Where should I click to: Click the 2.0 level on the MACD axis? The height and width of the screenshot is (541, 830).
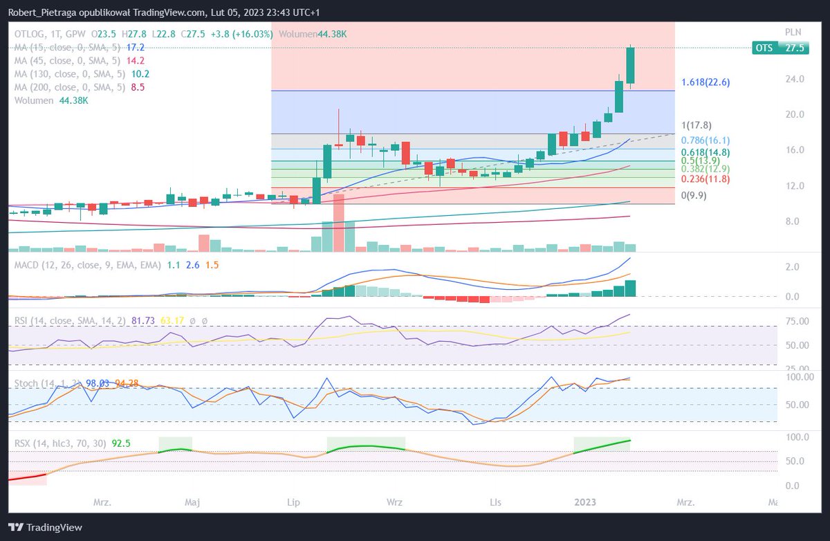(x=793, y=267)
